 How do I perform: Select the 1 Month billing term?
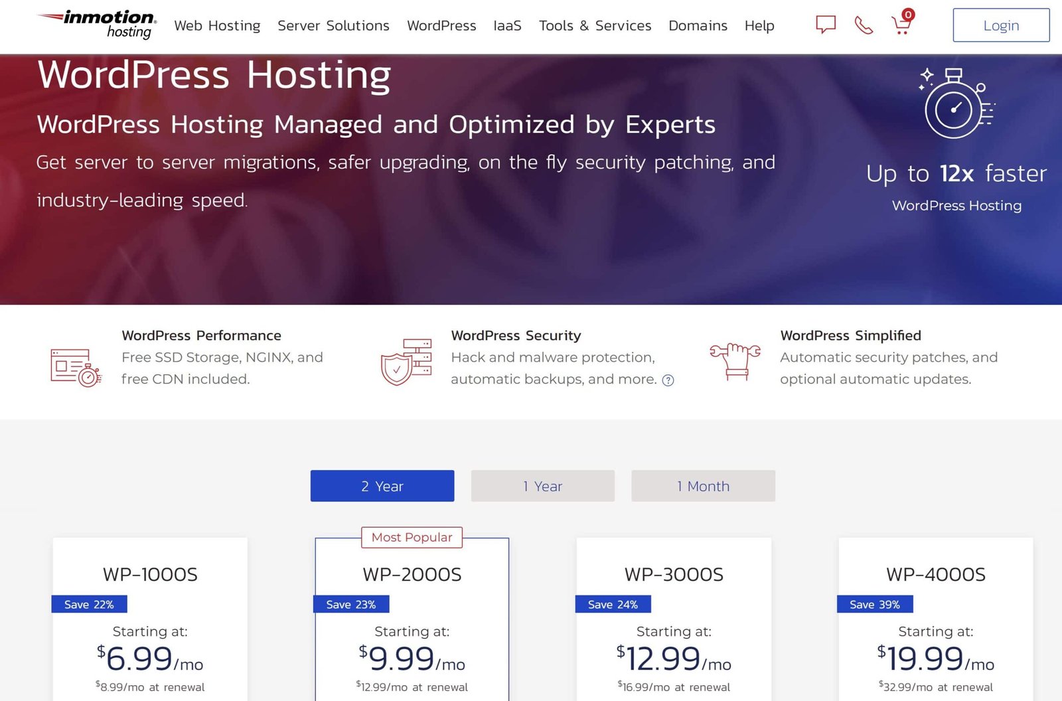[703, 486]
